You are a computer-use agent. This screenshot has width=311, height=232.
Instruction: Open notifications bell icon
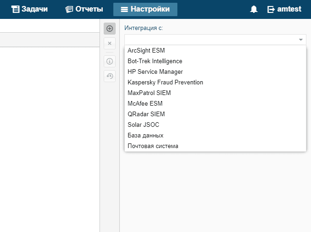(254, 9)
